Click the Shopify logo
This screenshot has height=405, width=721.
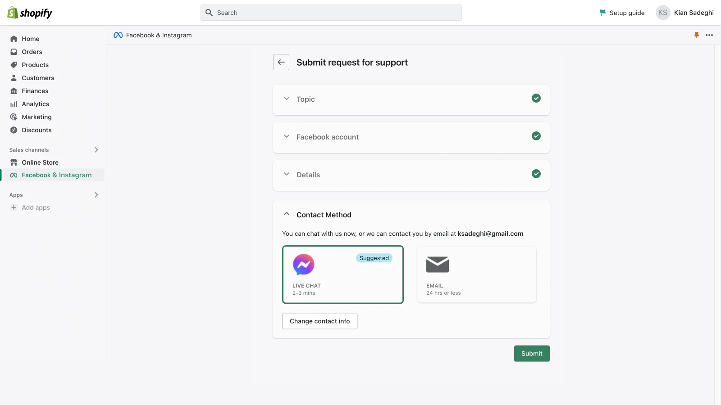click(30, 13)
